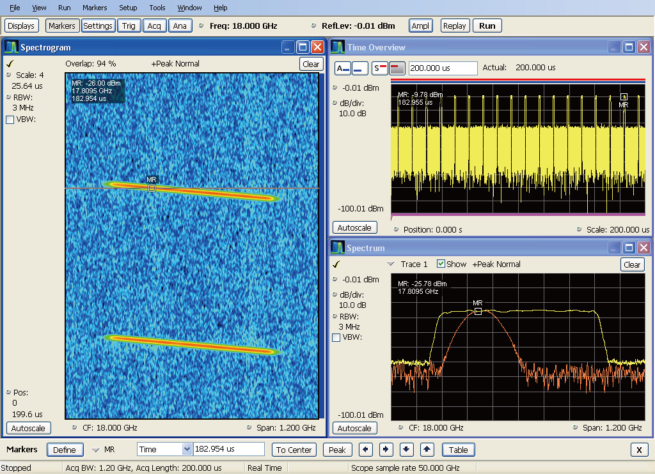Enable the VBW checkbox in Spectrum panel
The image size is (655, 474).
336,337
